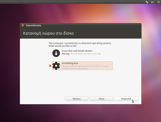Screen dimensions: 161x122
Task: Click the Έξοδος (Quit) button
Action: 76,99
